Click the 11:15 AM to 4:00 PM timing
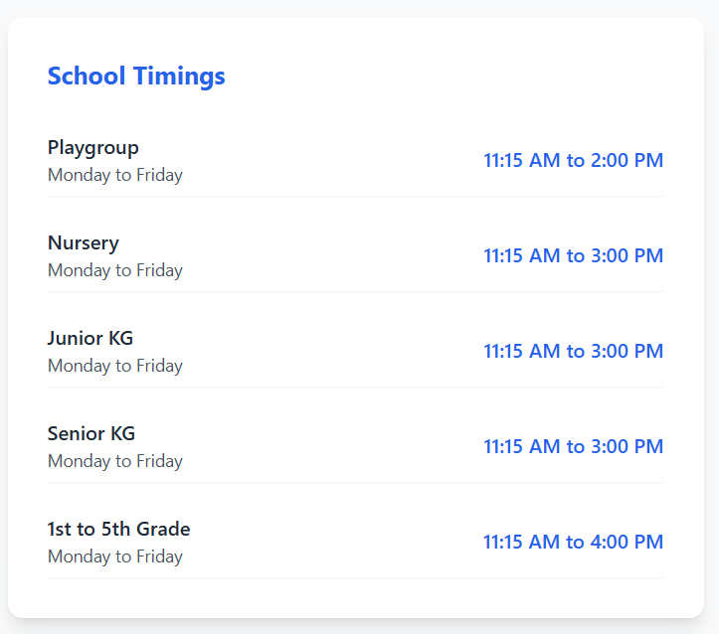Image resolution: width=719 pixels, height=634 pixels. tap(573, 542)
